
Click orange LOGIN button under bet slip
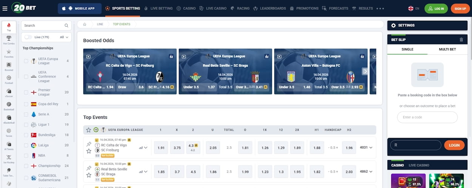click(454, 145)
